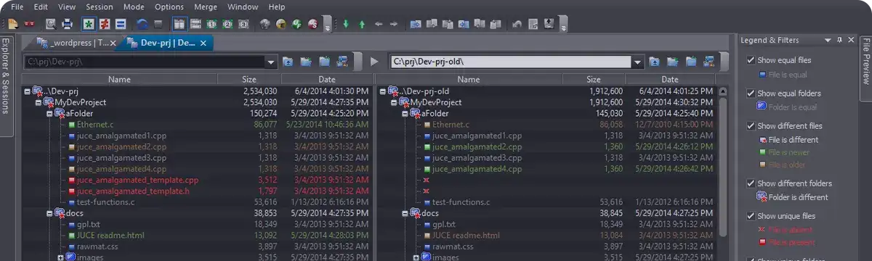Collapse left docs folder node

50,213
